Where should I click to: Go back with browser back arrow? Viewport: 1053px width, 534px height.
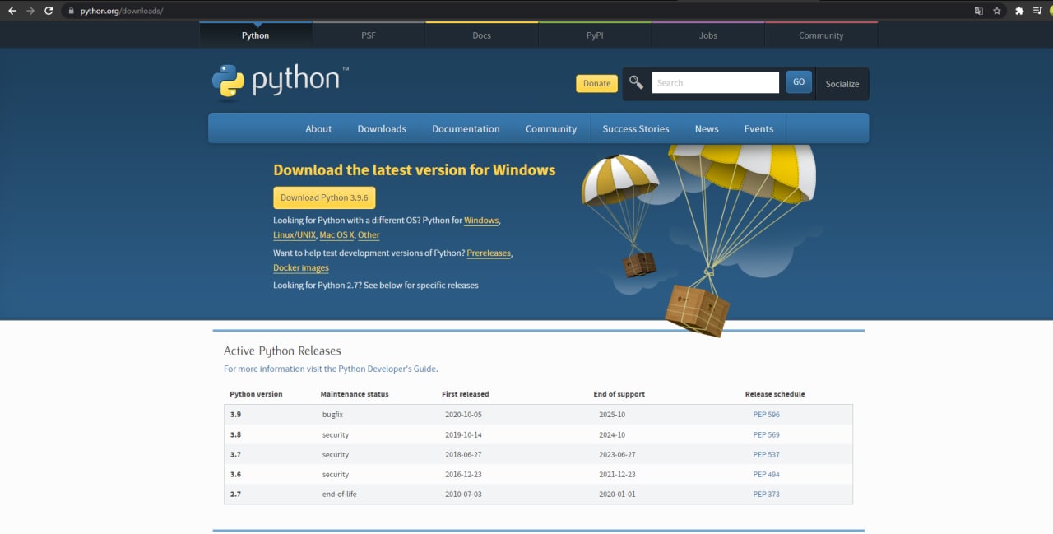point(12,11)
